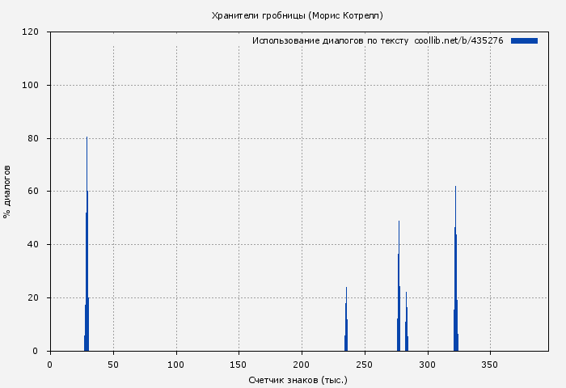Click the blue legend color swatch
The image size is (566, 388).
coord(524,40)
